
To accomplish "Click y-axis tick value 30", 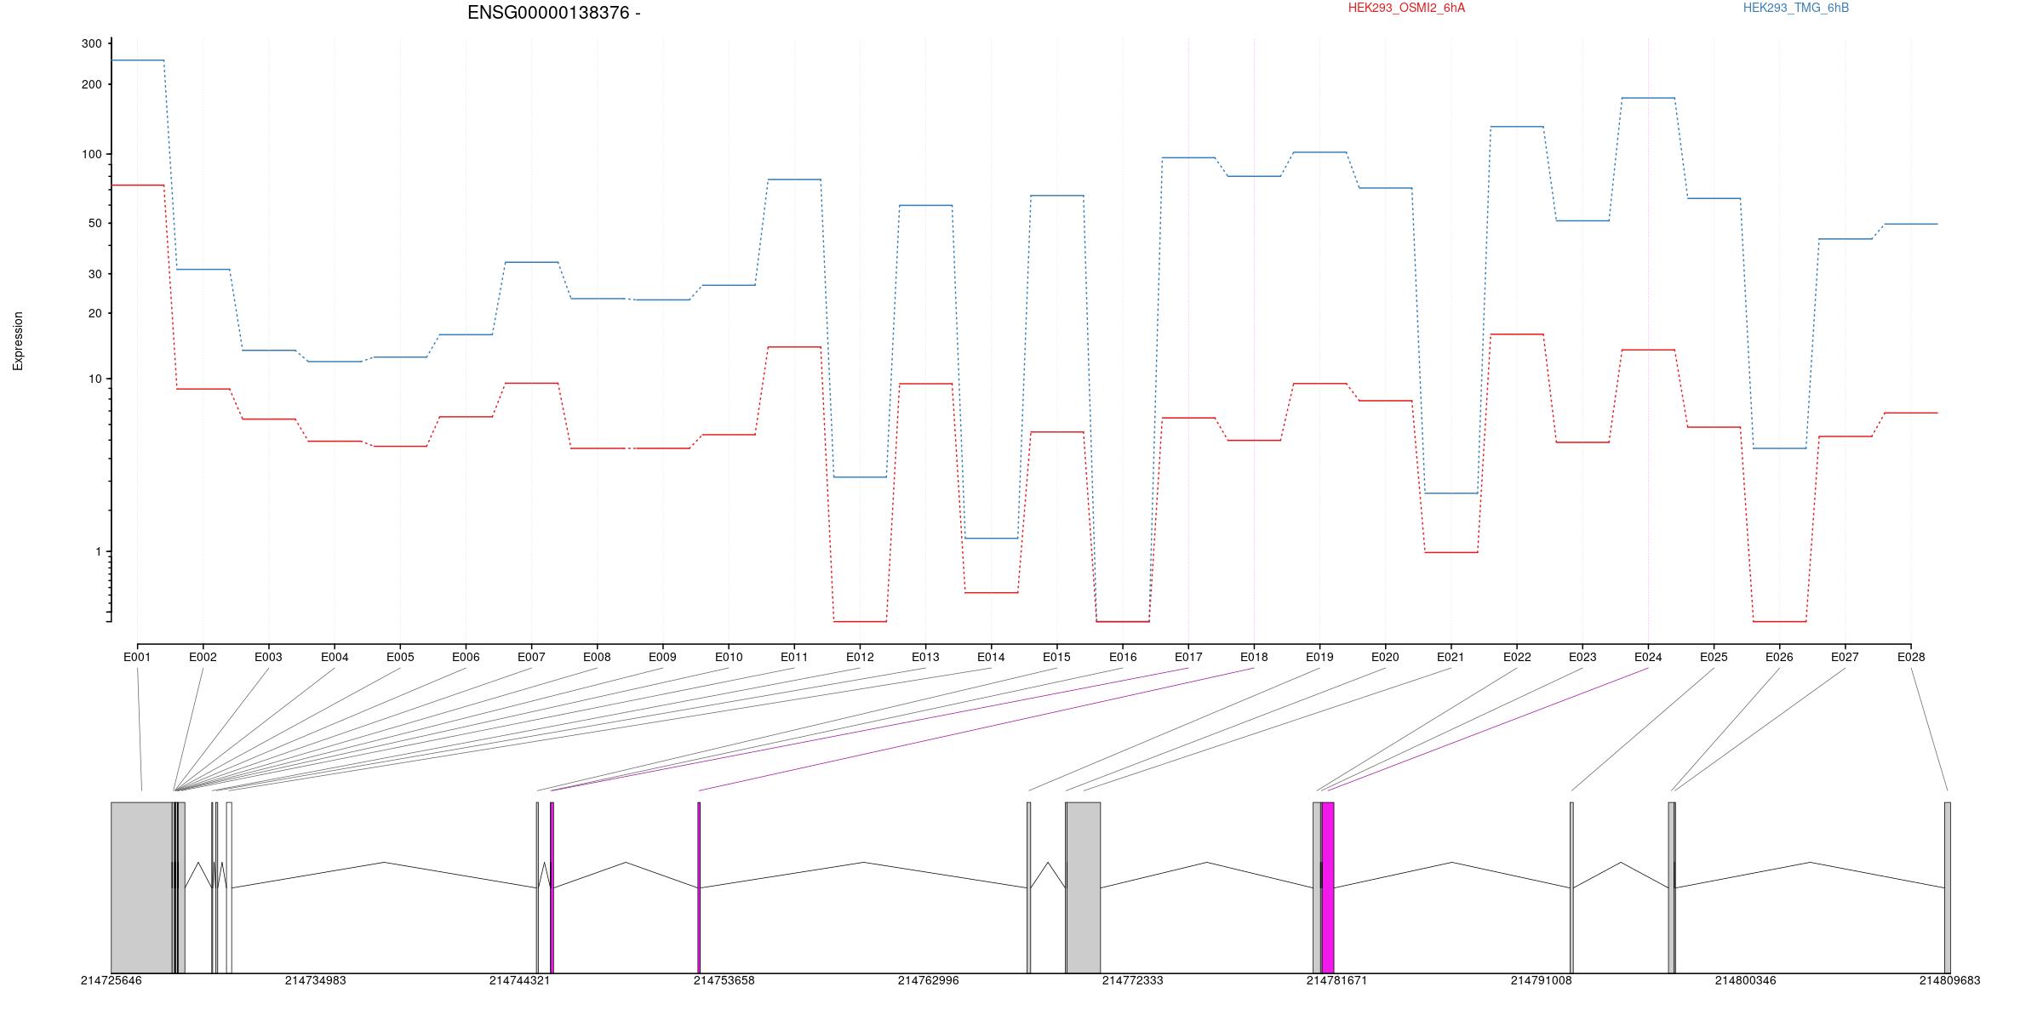I will point(94,274).
